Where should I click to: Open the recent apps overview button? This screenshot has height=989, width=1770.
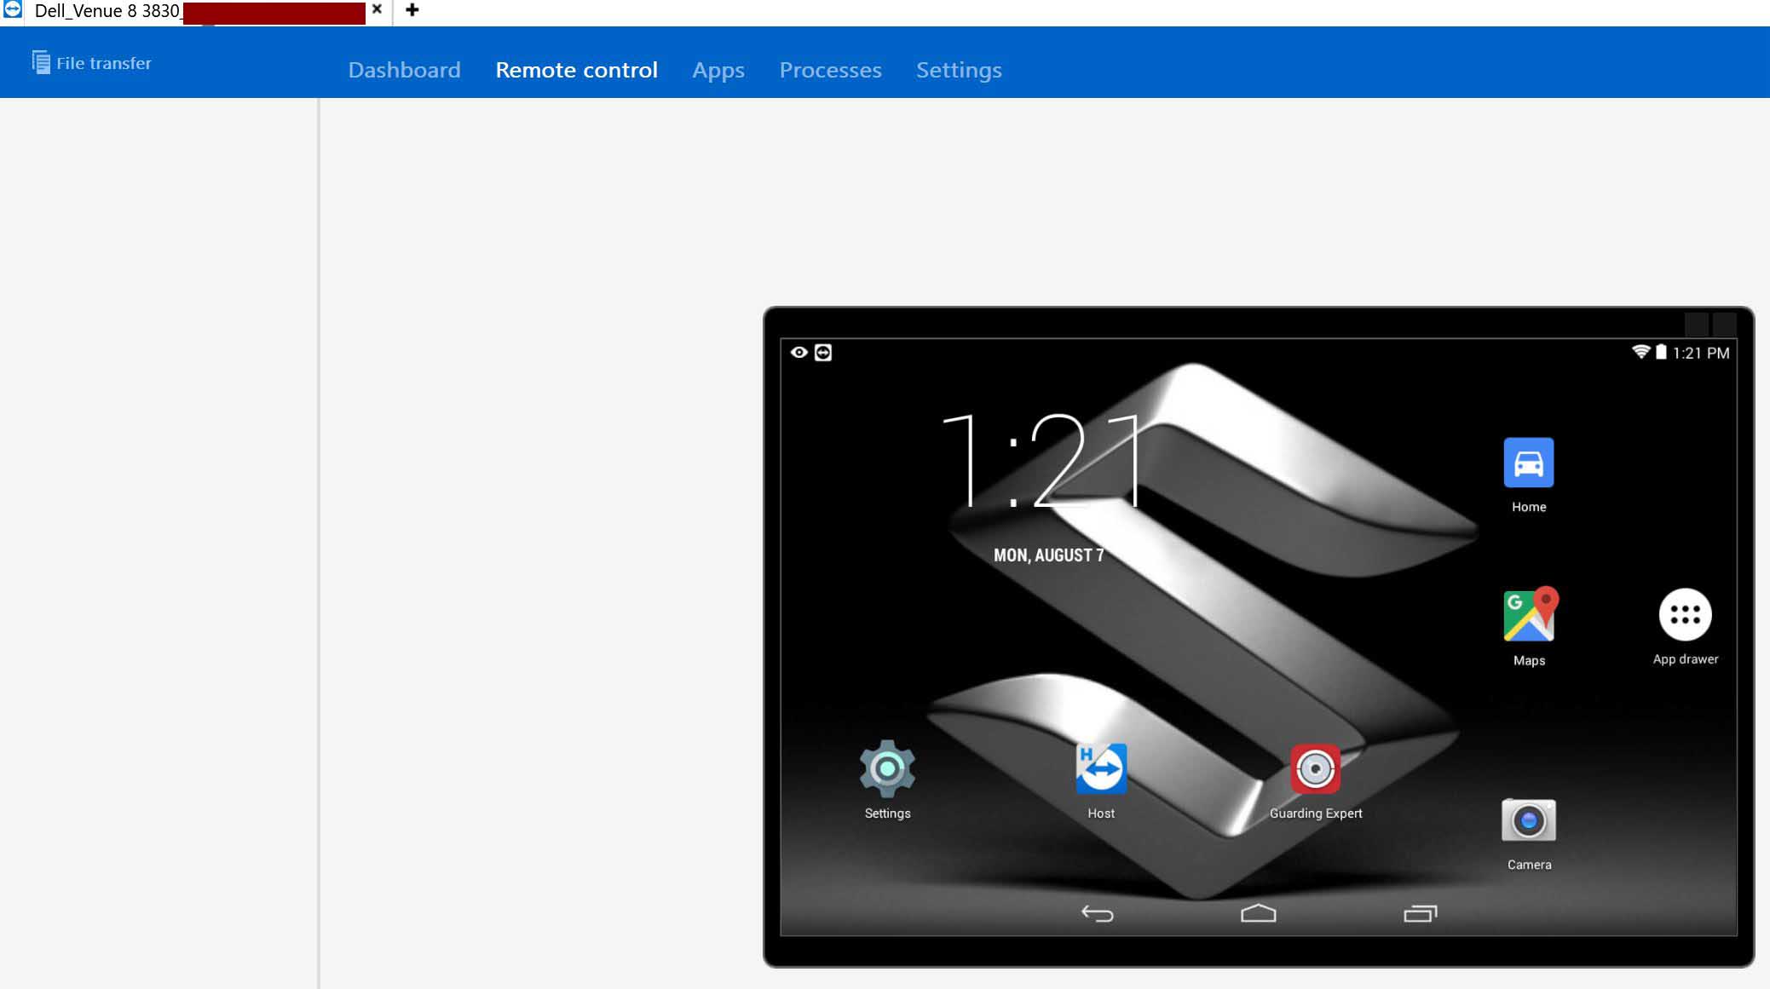click(1420, 914)
